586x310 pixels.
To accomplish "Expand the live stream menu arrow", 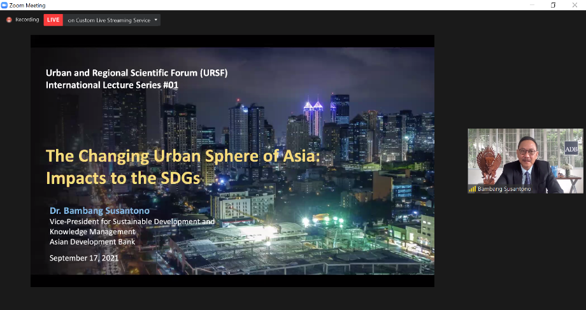I will (x=155, y=20).
